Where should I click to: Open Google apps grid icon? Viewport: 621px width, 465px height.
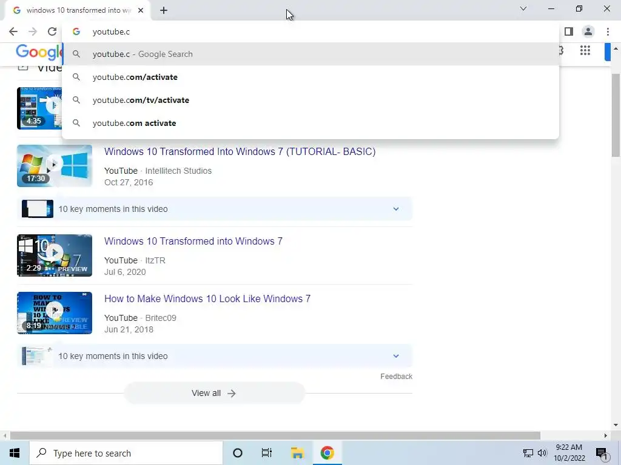coord(585,50)
